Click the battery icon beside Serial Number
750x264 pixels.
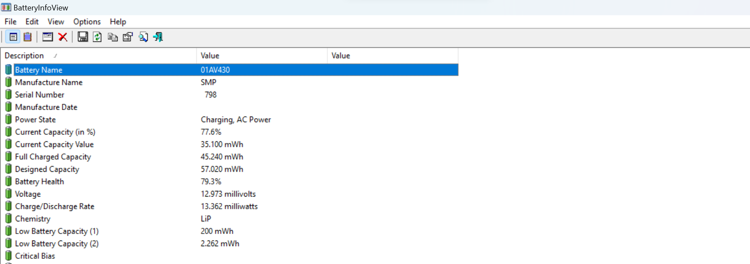click(x=8, y=94)
